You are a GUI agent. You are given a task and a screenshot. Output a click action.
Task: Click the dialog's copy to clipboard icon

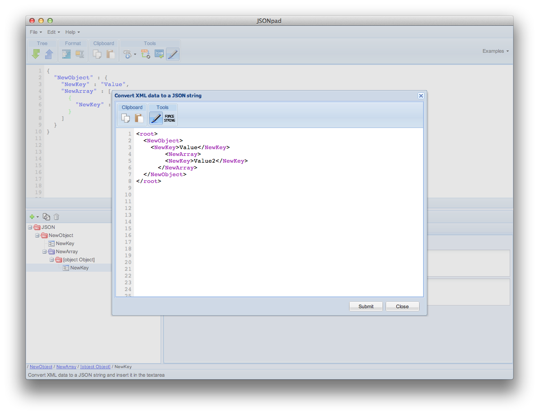(x=125, y=118)
